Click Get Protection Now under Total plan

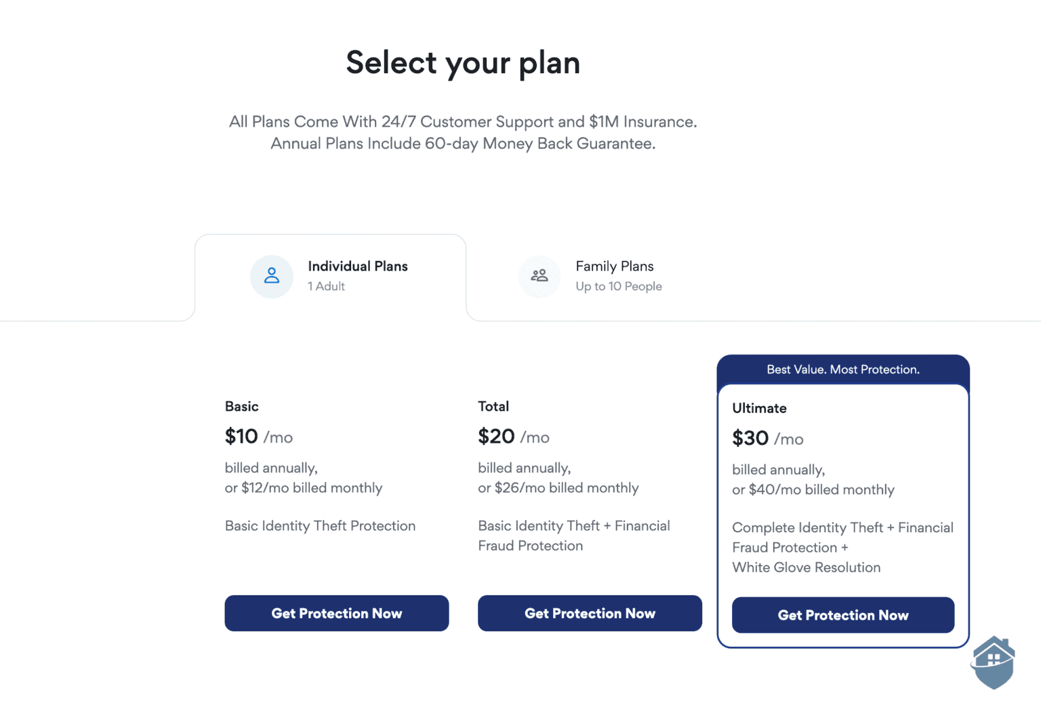589,613
